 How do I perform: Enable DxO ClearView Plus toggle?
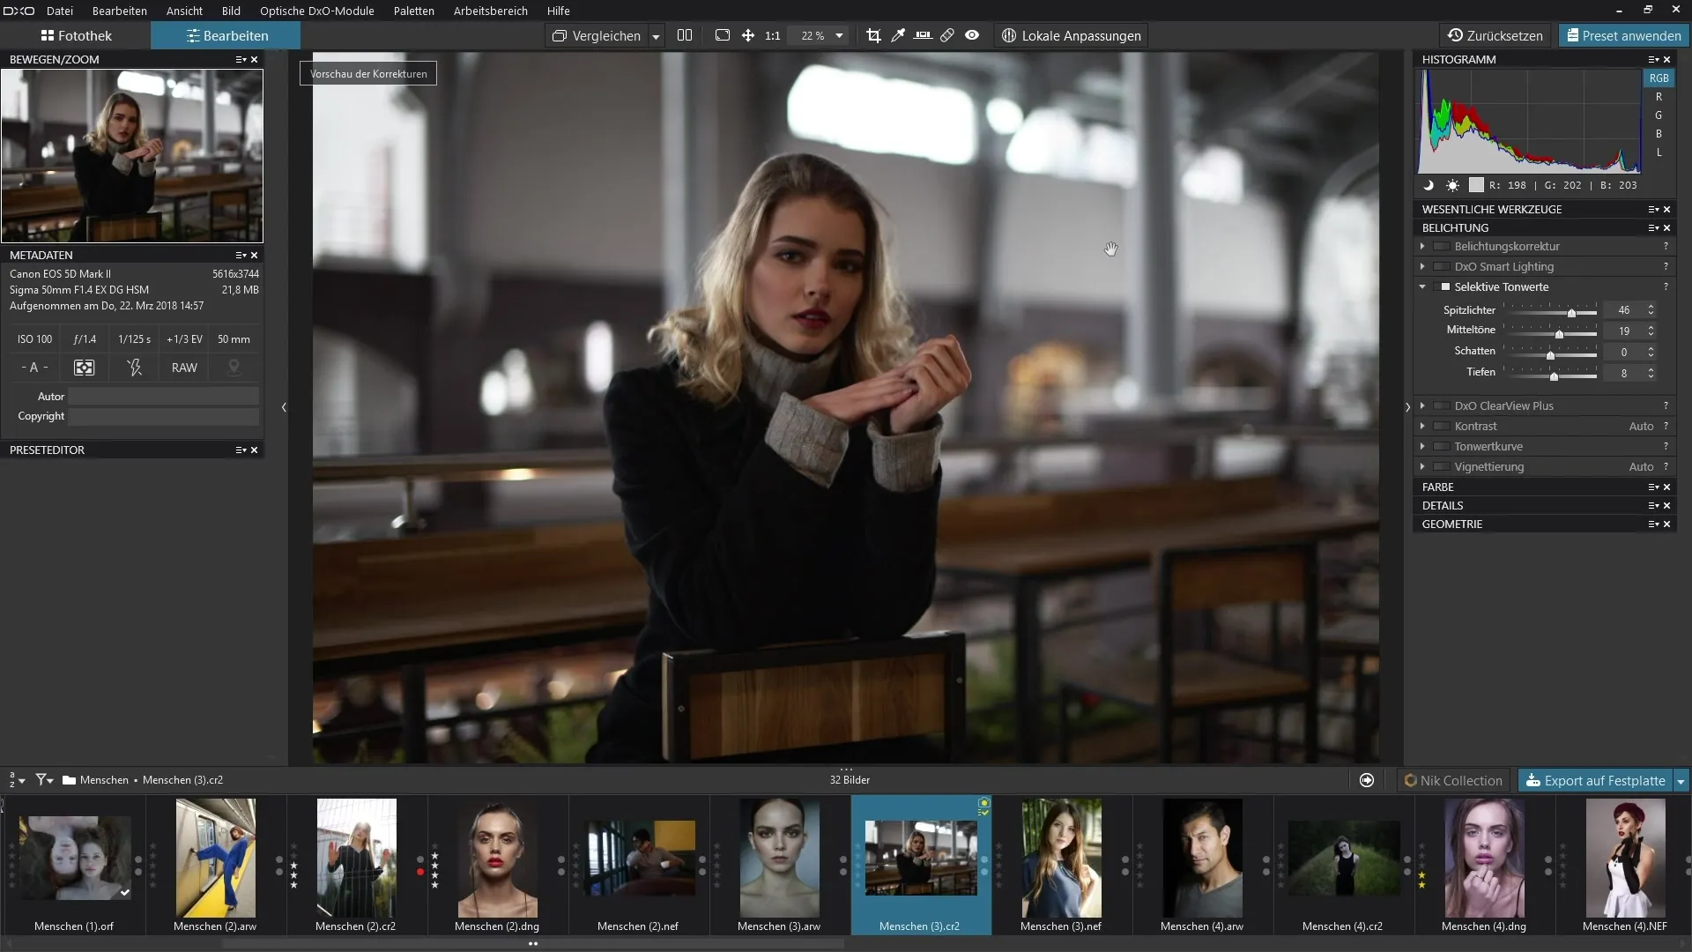pyautogui.click(x=1442, y=405)
